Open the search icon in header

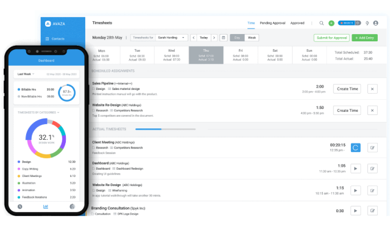pos(321,23)
